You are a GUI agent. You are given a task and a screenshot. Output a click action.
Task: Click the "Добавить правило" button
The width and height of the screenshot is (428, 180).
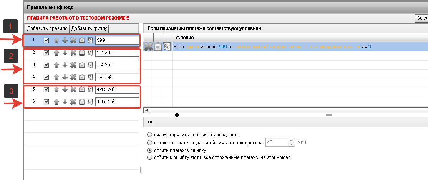pyautogui.click(x=47, y=28)
